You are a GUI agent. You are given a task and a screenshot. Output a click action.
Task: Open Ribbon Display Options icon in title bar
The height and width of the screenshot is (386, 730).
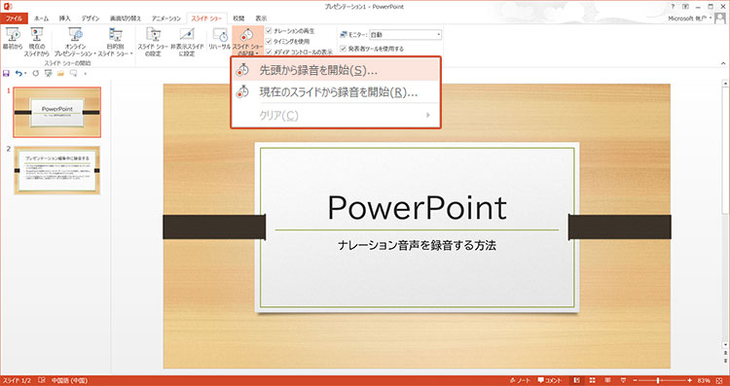point(685,7)
